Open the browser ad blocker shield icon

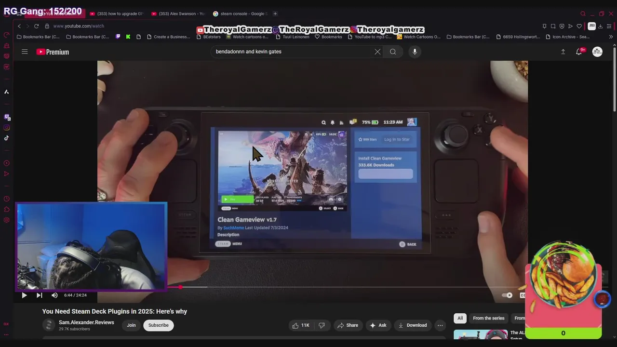[x=562, y=26]
